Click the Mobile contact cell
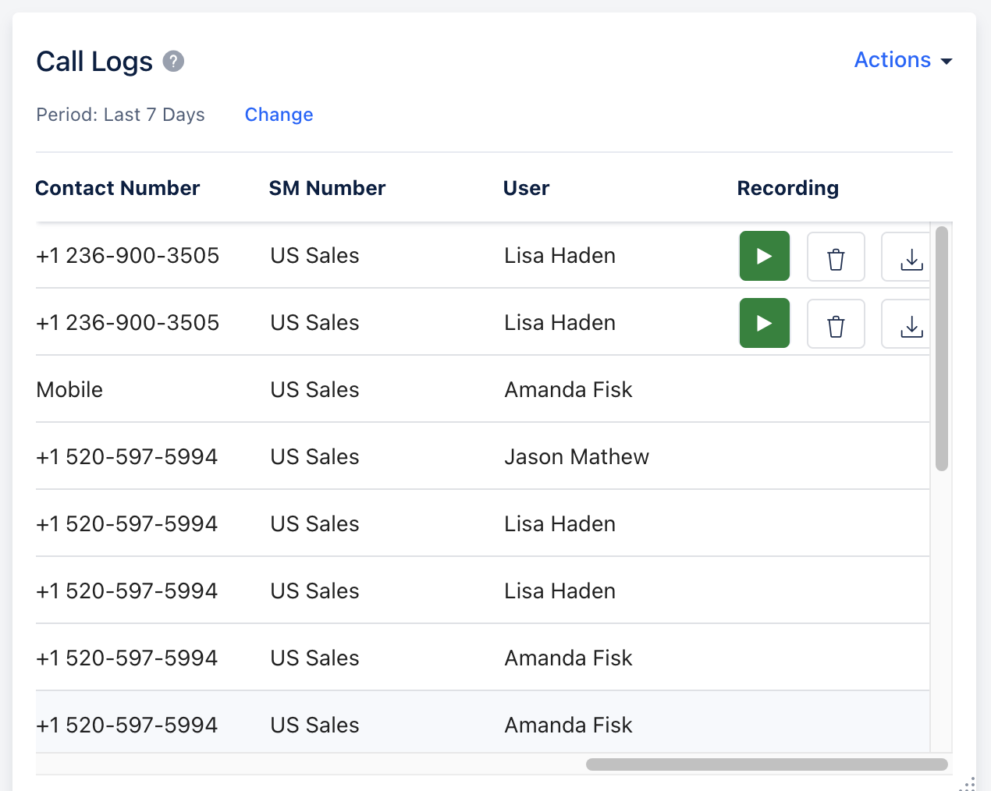 coord(69,389)
